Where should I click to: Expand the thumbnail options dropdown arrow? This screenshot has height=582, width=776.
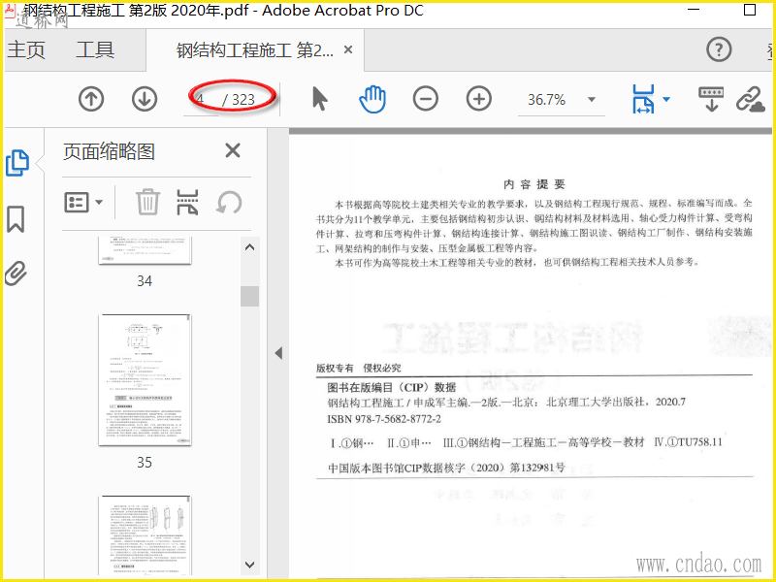pos(99,202)
